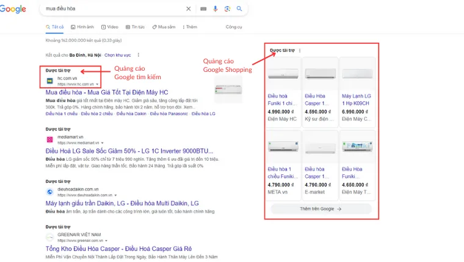Expand the dieuhoadaikin.com.vn URL dropdown arrow
This screenshot has width=464, height=262.
coord(116,195)
